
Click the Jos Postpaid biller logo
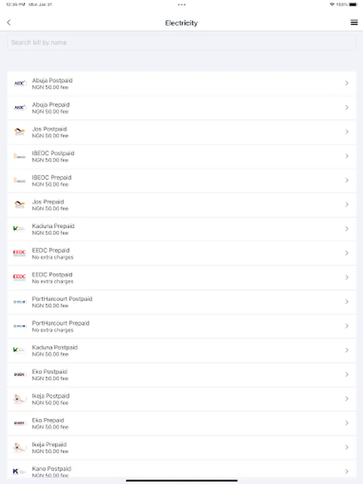click(20, 132)
